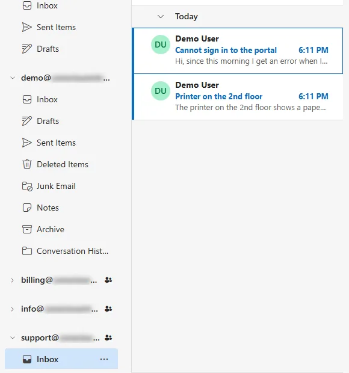Open email subject 'Cannot sign in to the portal'
Viewport: 349px width, 373px height.
click(x=226, y=50)
